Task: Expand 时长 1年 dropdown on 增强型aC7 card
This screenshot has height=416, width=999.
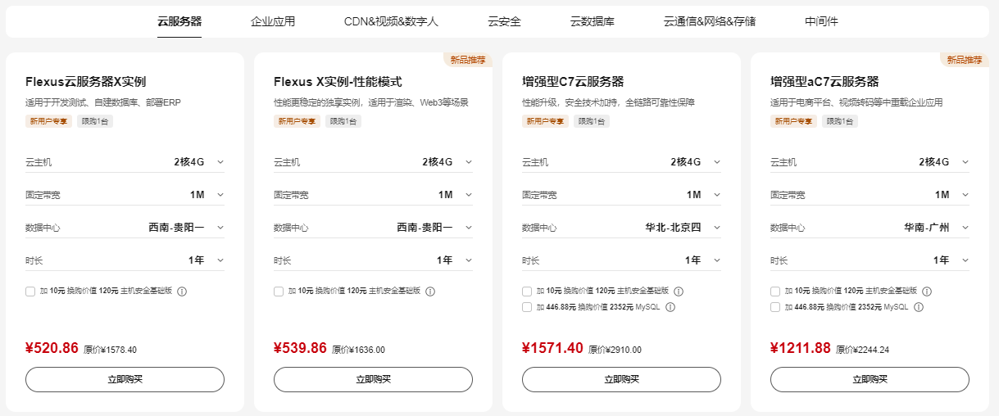Action: (x=870, y=260)
